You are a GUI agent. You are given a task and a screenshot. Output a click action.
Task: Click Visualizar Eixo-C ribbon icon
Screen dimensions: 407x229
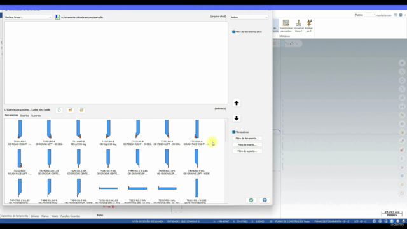[298, 26]
